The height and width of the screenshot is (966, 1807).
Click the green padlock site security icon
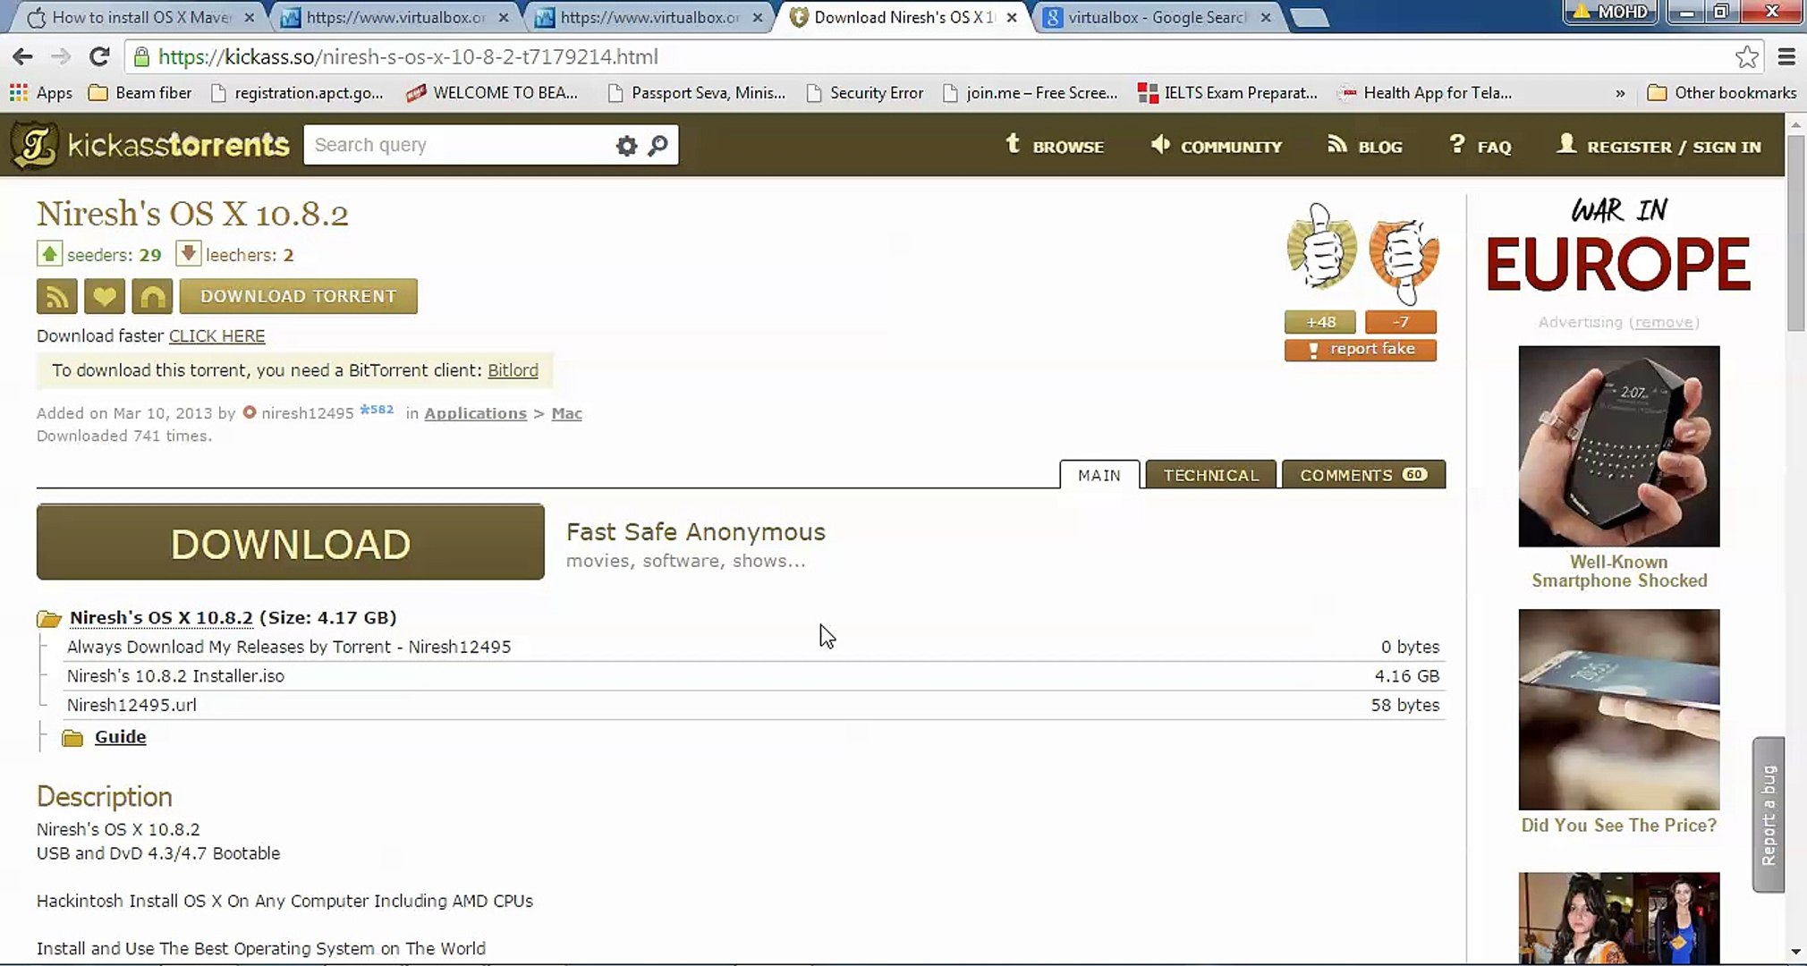click(x=141, y=57)
